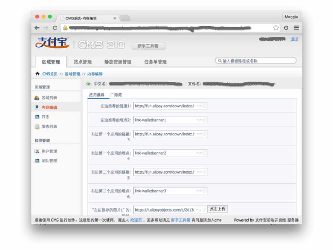Viewport: 333px width, 250px height.
Task: Click the 日志 icon in the sidebar
Action: click(37, 117)
